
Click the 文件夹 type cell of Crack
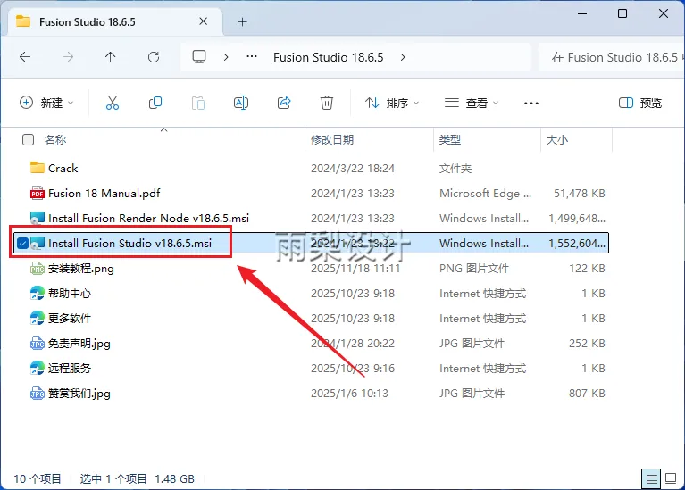[x=455, y=168]
